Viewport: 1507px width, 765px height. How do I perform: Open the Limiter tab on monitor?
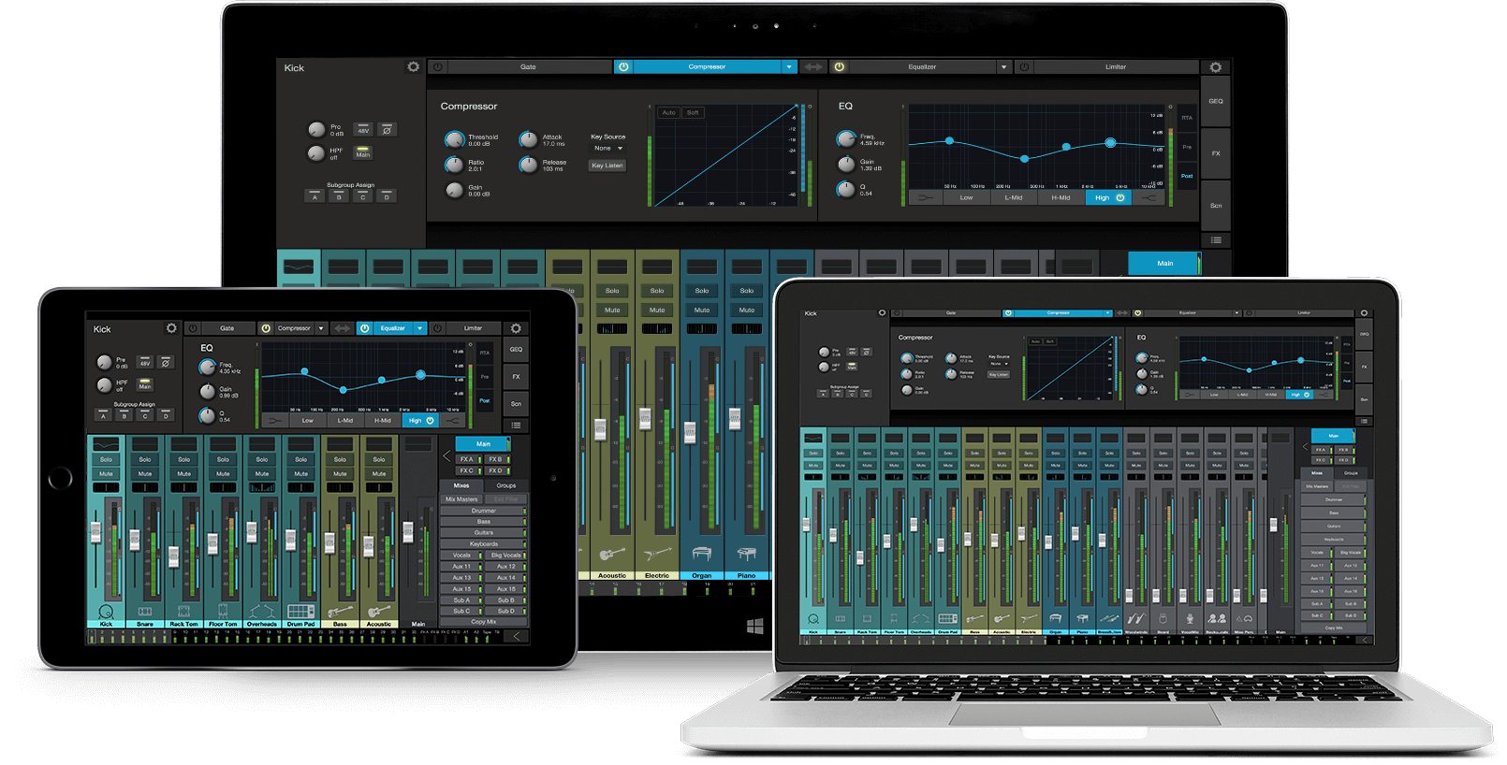click(x=1116, y=67)
